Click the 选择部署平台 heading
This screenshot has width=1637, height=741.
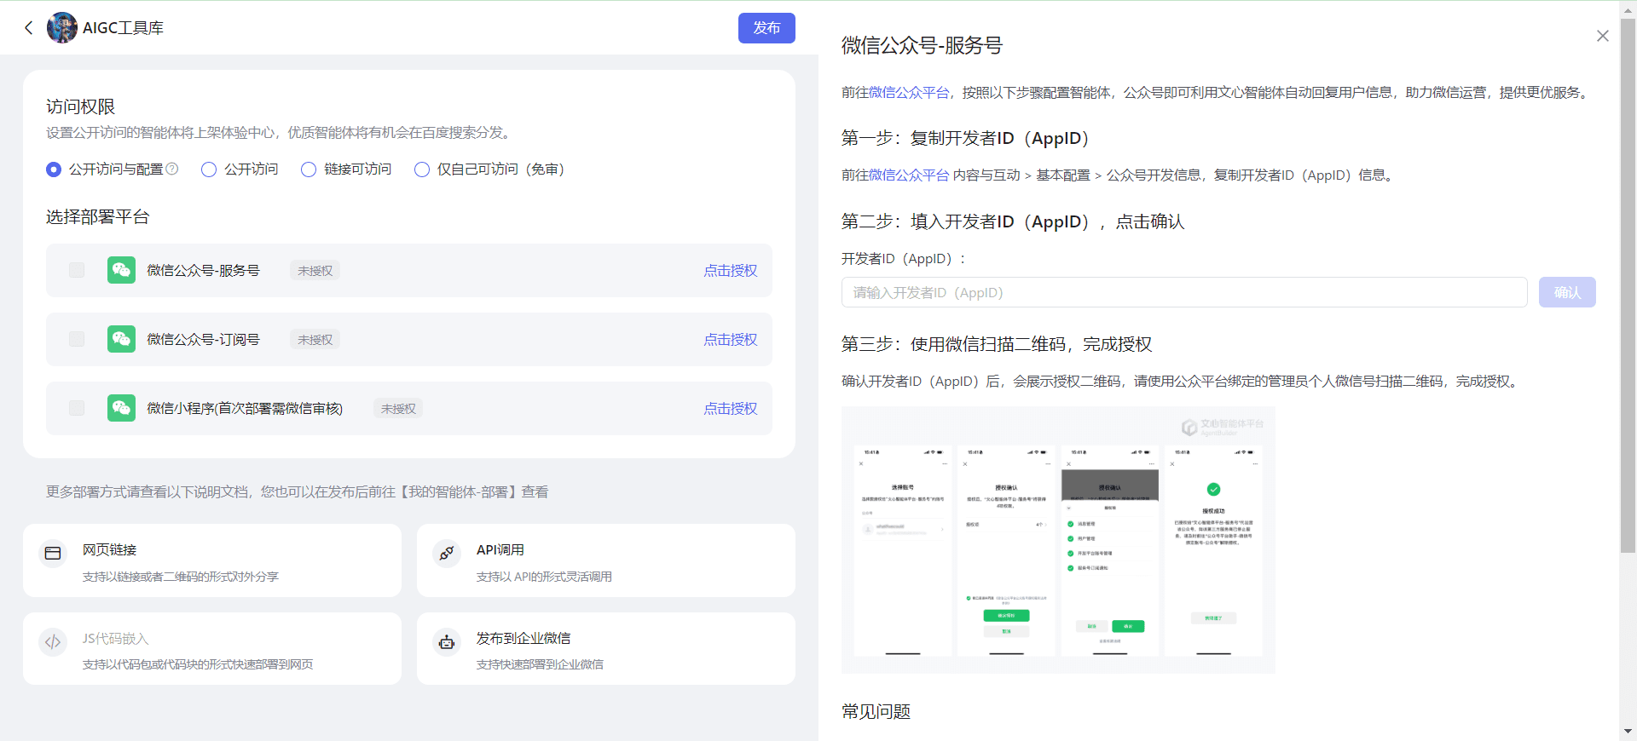pos(97,216)
